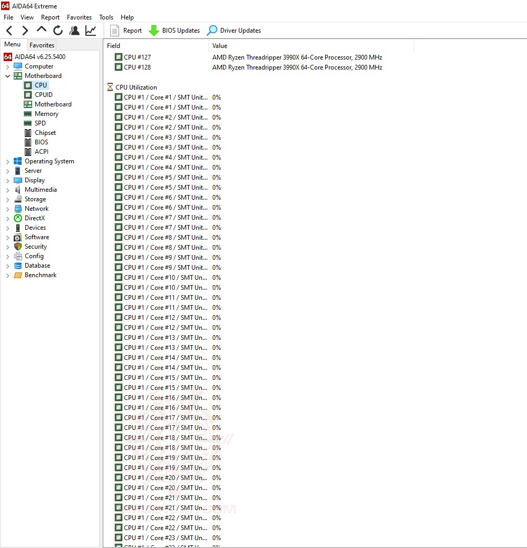Expand the Storage tree node

pyautogui.click(x=8, y=199)
